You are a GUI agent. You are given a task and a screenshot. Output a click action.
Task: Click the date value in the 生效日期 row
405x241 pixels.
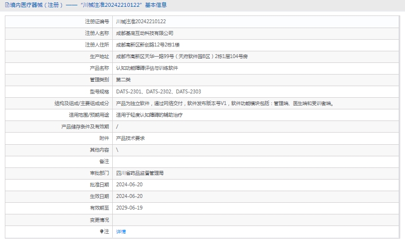[129, 196]
